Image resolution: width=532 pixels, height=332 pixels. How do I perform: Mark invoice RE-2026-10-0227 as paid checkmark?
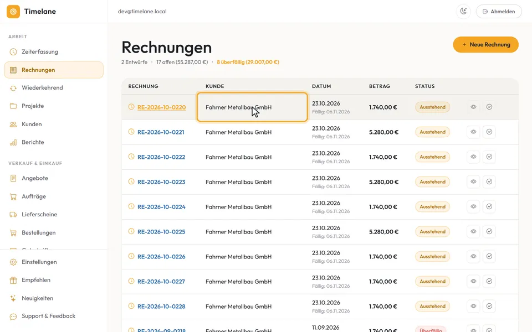(x=489, y=281)
